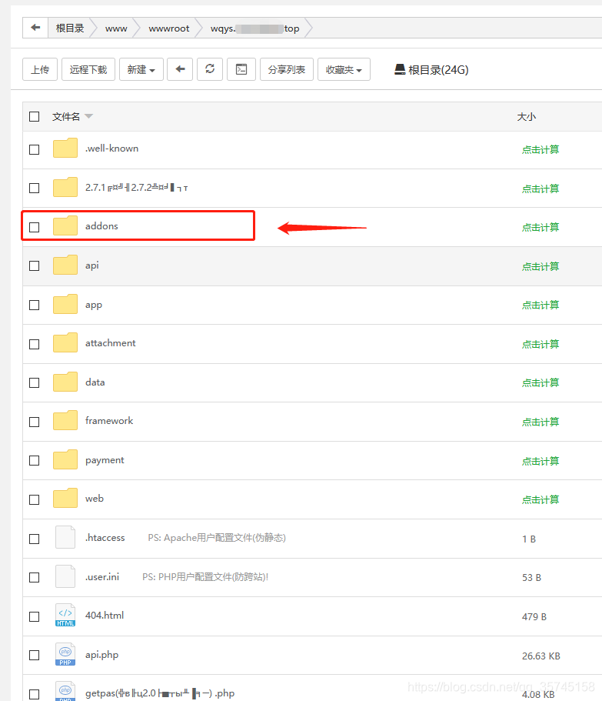This screenshot has height=701, width=602.
Task: Calculate size for data folder
Action: [540, 382]
